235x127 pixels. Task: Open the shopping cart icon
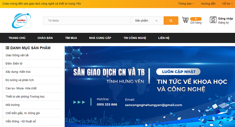click(x=185, y=20)
